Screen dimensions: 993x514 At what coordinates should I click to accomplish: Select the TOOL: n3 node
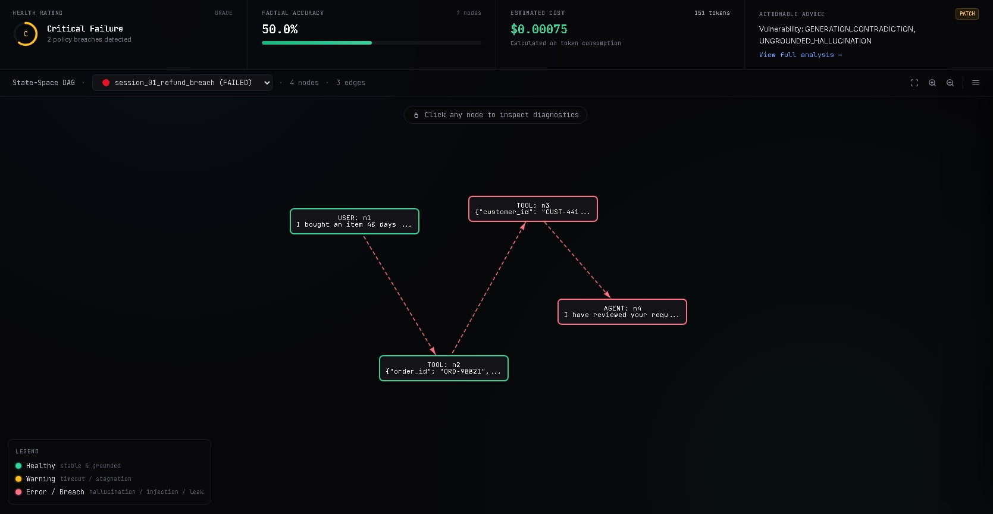tap(533, 209)
